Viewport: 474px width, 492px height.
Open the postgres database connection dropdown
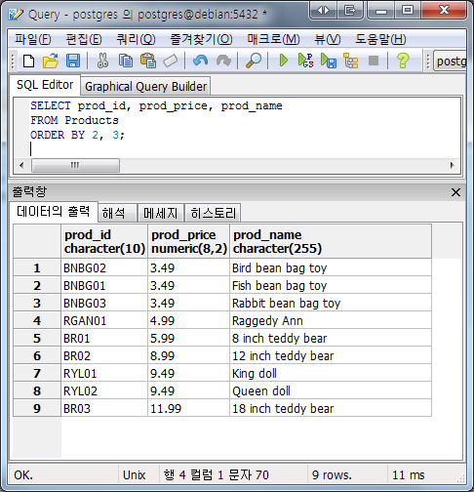coord(451,61)
